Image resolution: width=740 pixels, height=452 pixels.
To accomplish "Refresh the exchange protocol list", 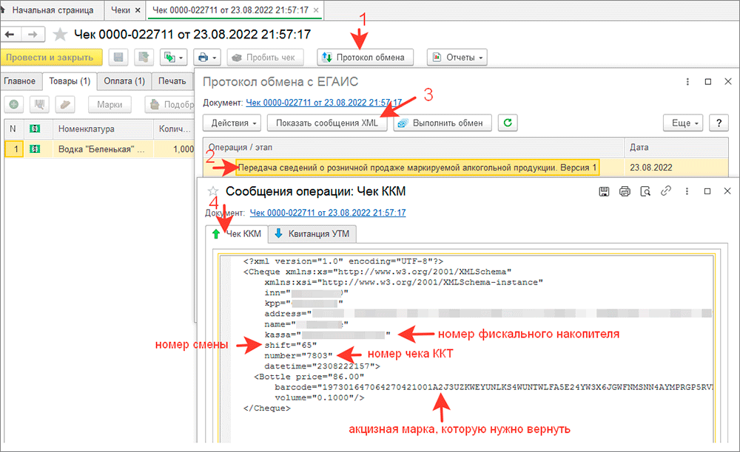I will pos(508,123).
